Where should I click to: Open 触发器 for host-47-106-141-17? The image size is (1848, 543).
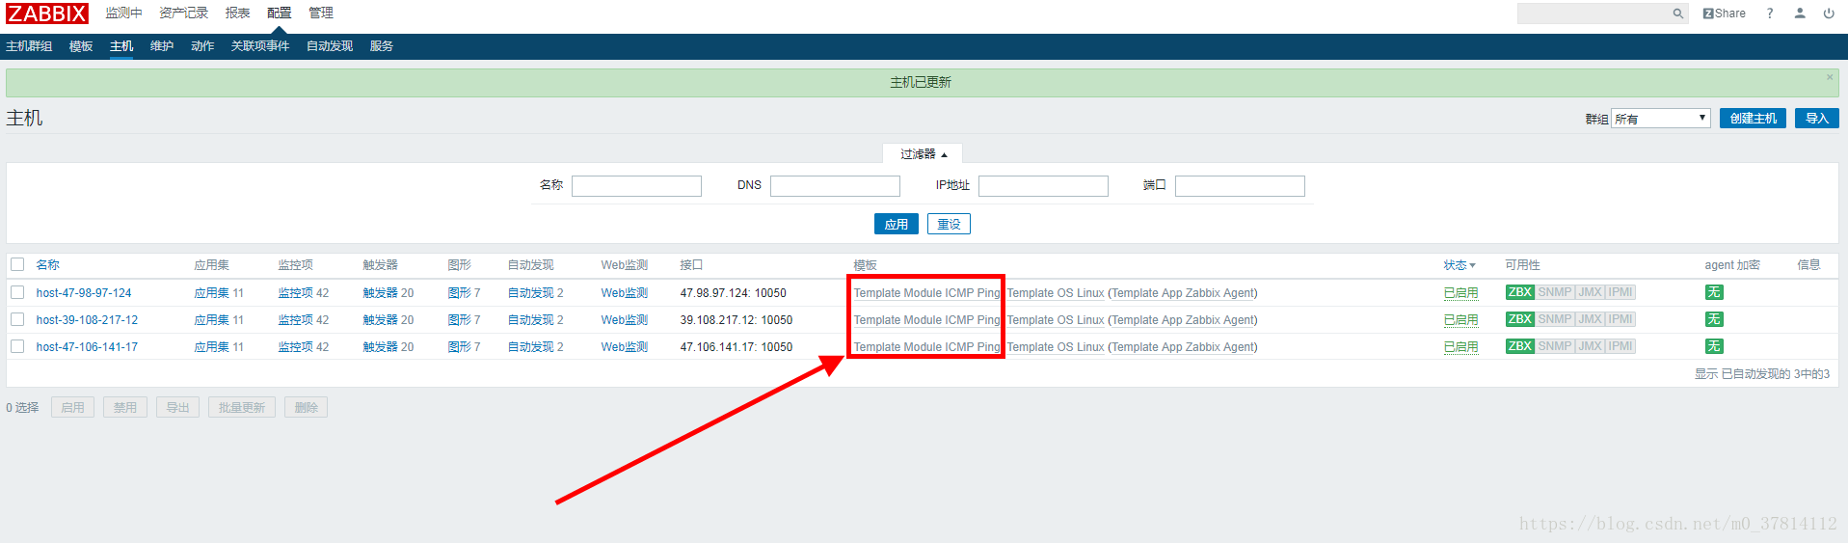click(380, 347)
